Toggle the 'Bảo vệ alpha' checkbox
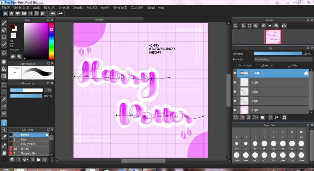 [x=235, y=65]
